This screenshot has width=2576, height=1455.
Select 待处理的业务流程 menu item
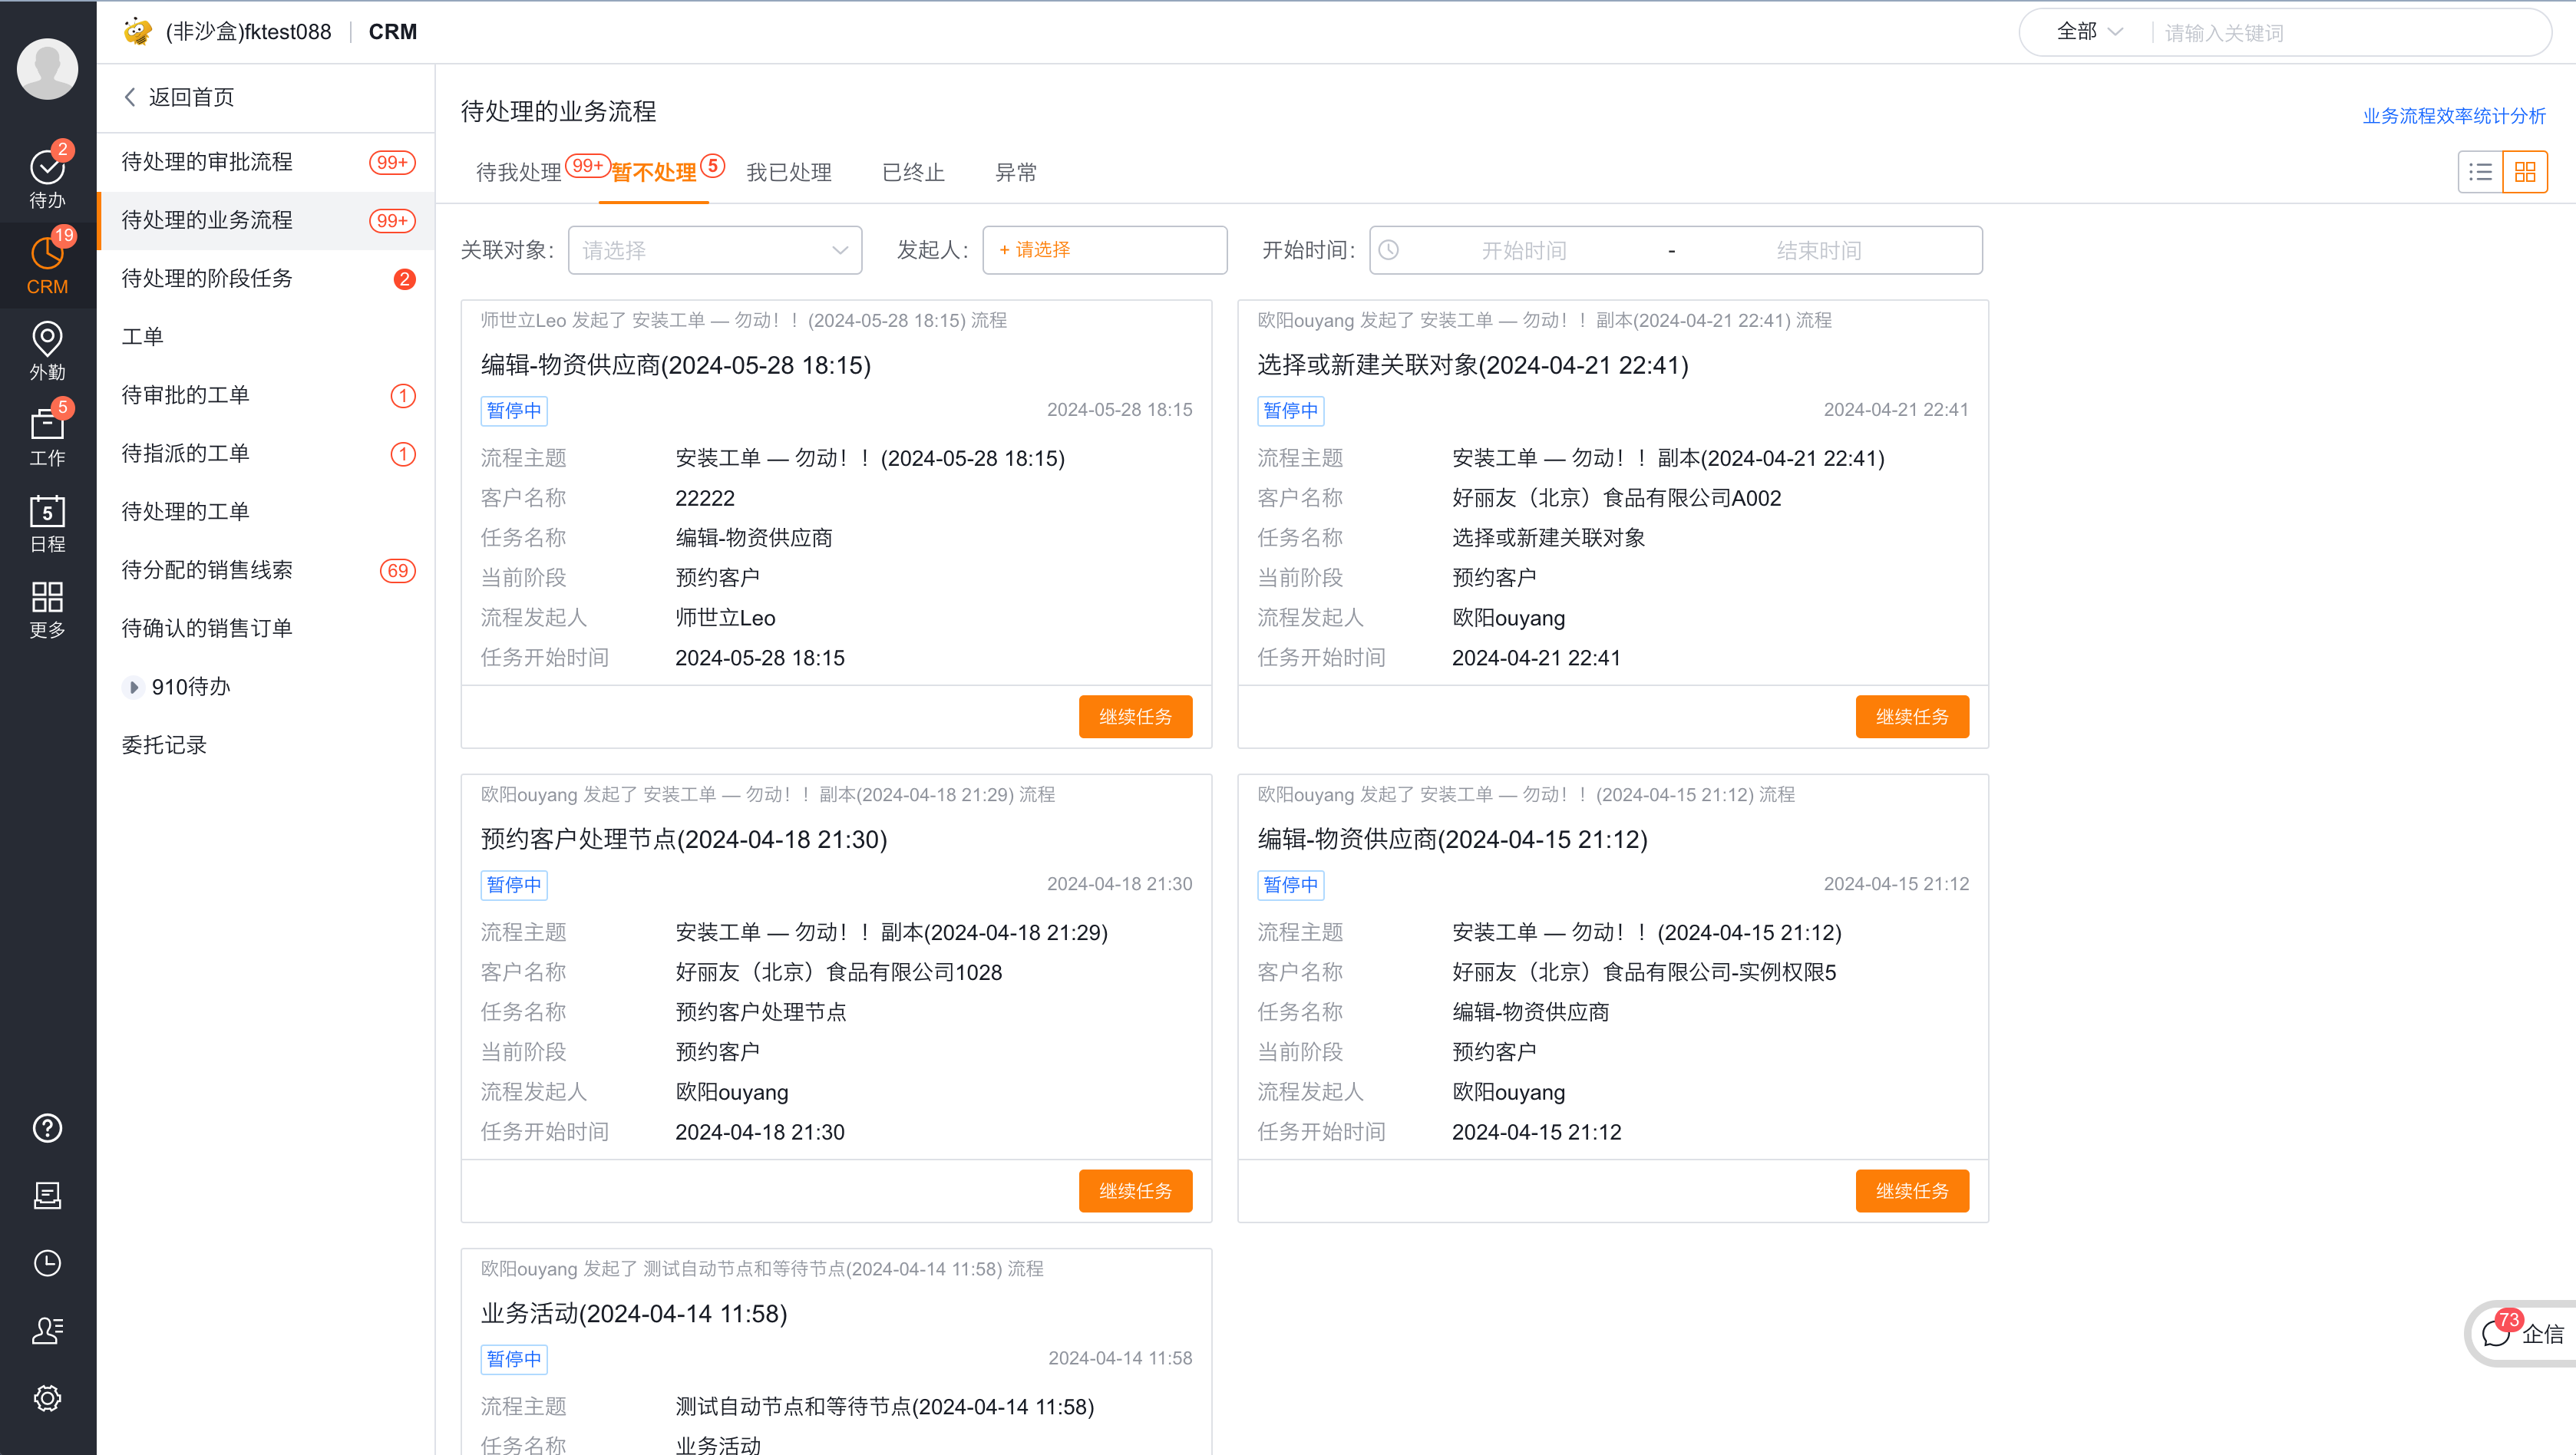(x=266, y=220)
